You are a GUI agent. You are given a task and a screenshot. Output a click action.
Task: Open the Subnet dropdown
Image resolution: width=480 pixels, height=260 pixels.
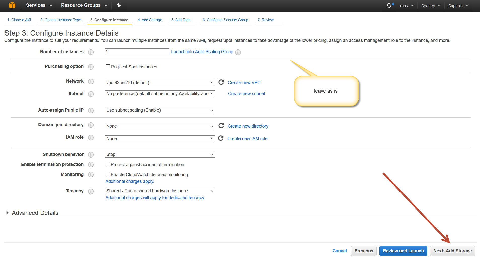(160, 94)
